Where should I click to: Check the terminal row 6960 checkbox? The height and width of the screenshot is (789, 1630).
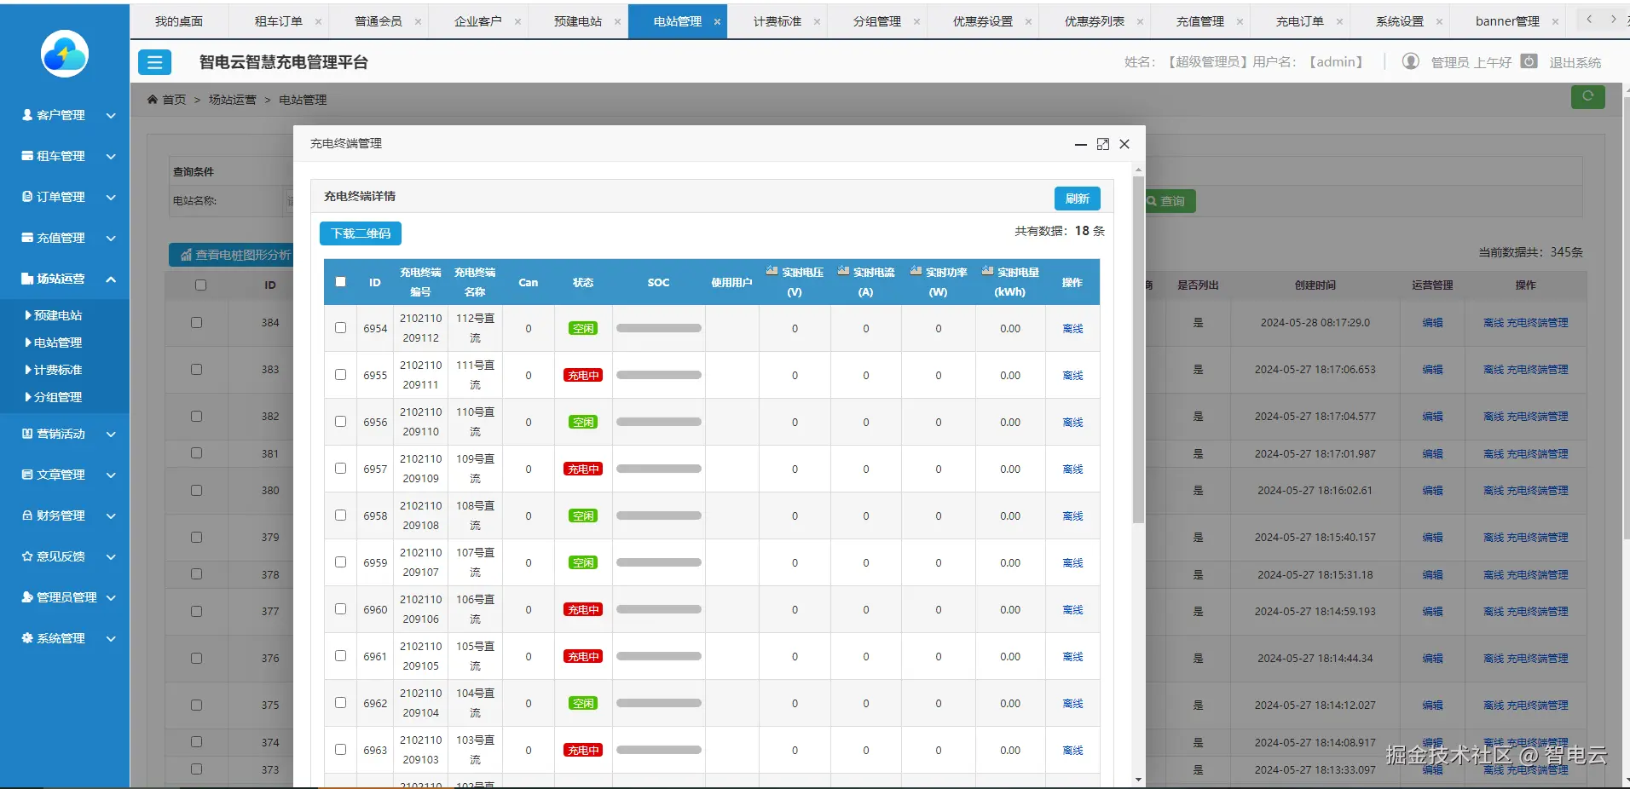pos(340,608)
